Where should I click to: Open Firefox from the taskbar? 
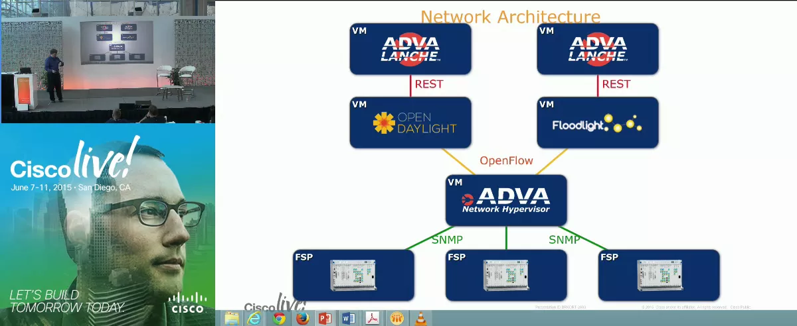[302, 318]
